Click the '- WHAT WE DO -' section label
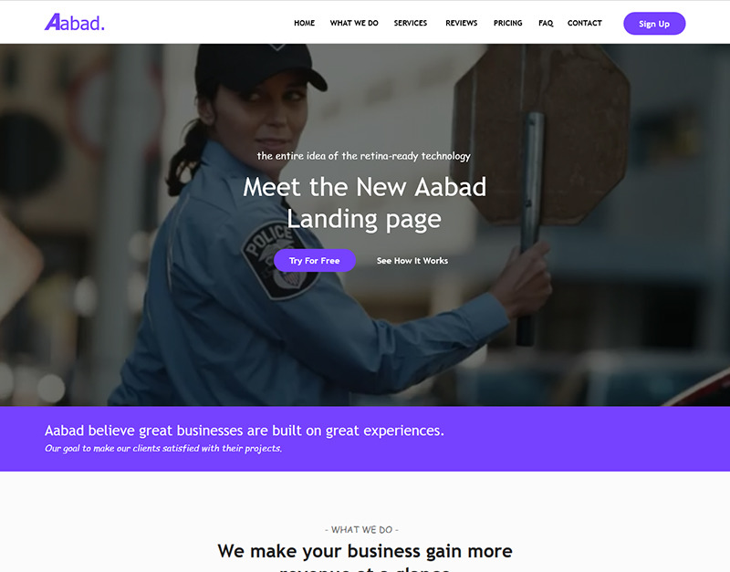This screenshot has height=572, width=730. click(361, 530)
